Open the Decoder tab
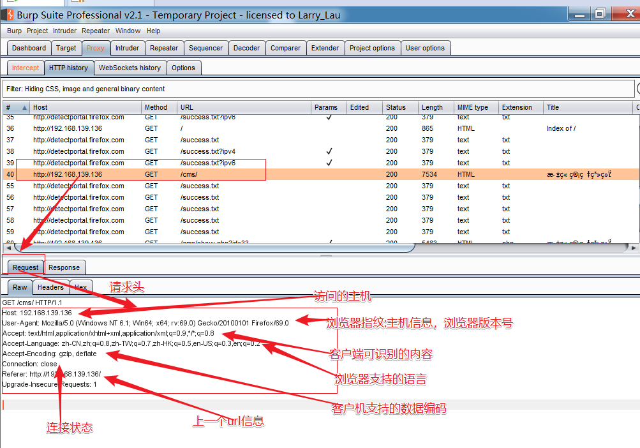The width and height of the screenshot is (640, 448). coord(246,48)
